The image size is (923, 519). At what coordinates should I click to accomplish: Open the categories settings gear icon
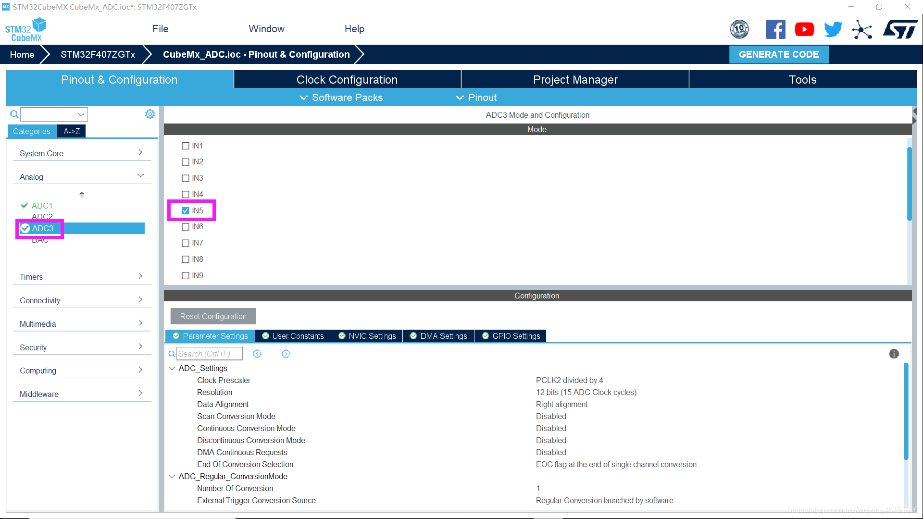pos(150,114)
